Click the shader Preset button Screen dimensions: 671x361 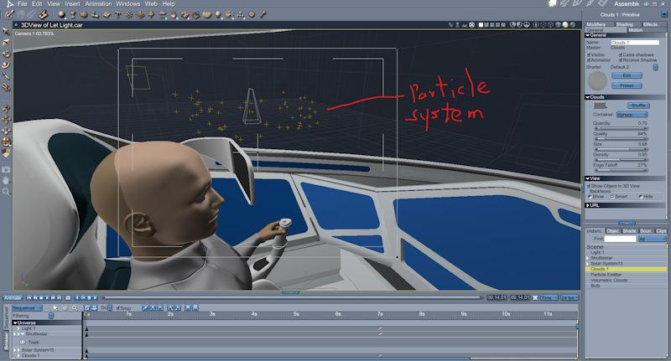point(627,85)
